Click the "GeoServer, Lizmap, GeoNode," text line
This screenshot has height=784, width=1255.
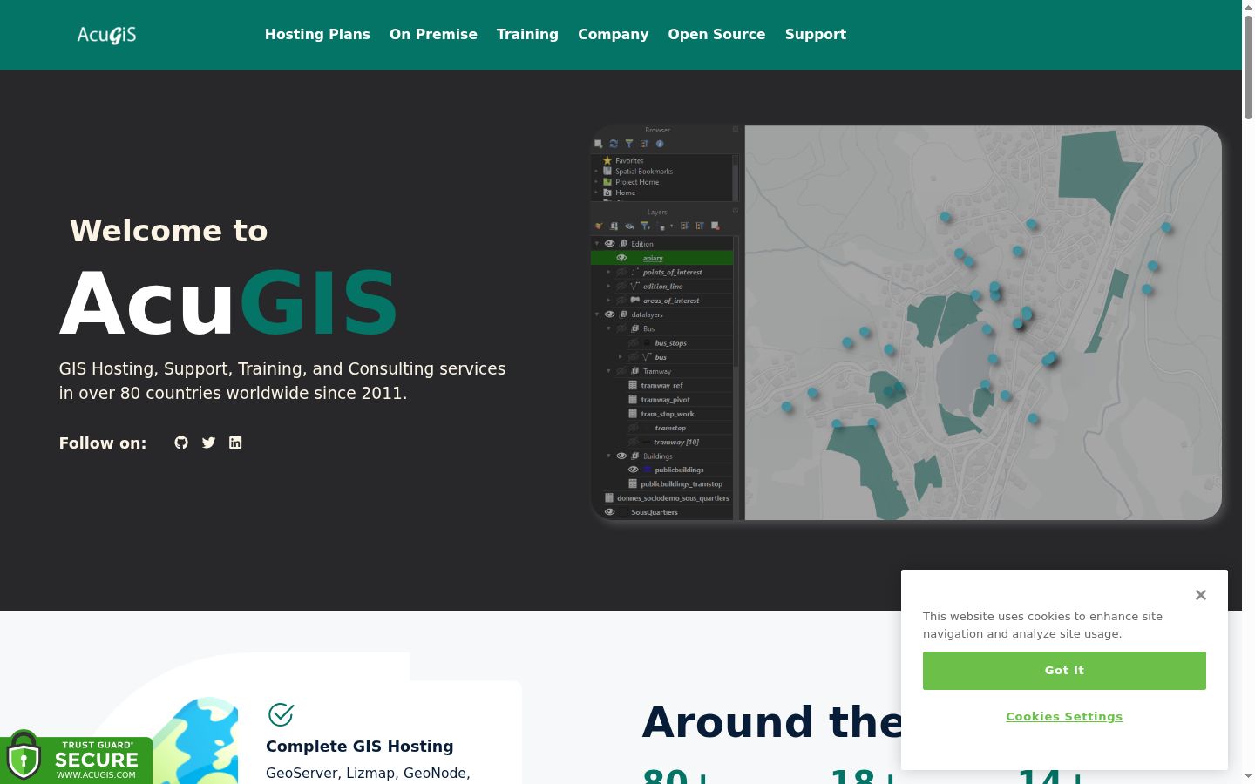point(368,774)
